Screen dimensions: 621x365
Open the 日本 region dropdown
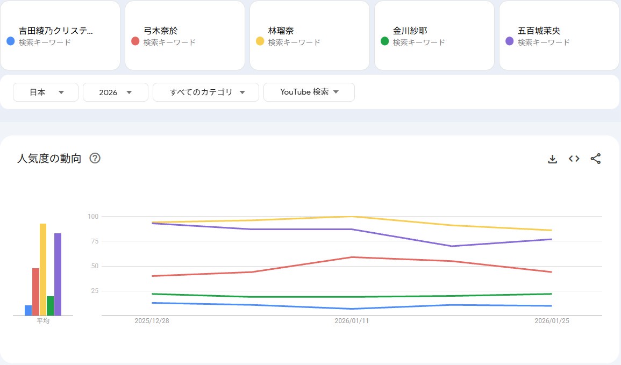pyautogui.click(x=46, y=92)
